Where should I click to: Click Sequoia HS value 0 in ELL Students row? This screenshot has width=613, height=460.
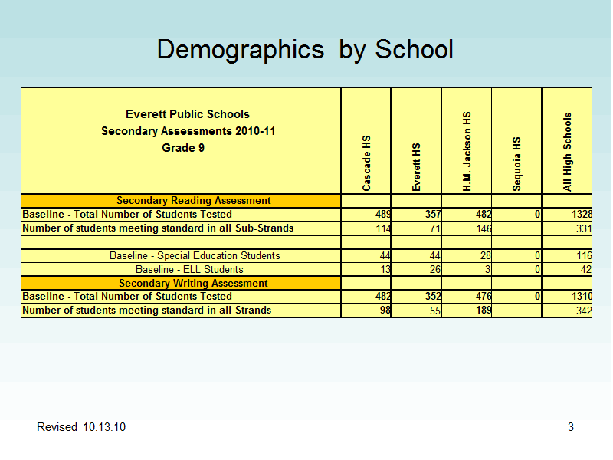pyautogui.click(x=538, y=270)
